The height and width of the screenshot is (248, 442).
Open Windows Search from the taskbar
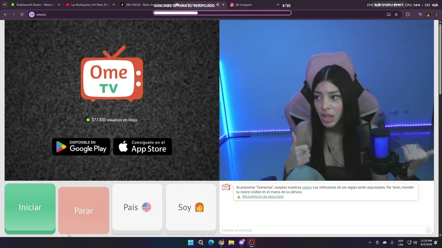coord(201,242)
